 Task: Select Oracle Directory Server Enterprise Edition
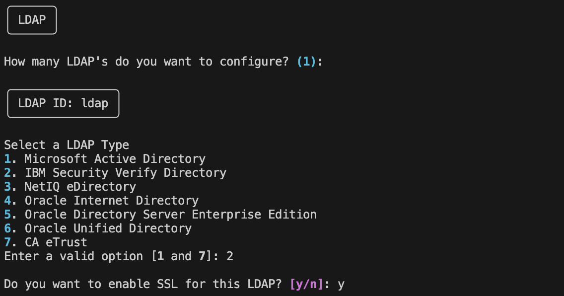coord(160,215)
